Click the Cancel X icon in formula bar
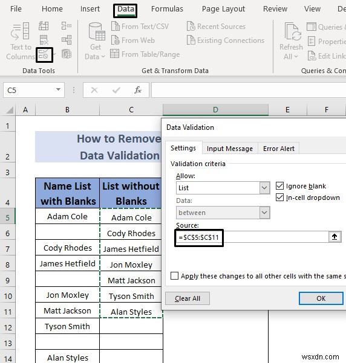 coord(94,90)
